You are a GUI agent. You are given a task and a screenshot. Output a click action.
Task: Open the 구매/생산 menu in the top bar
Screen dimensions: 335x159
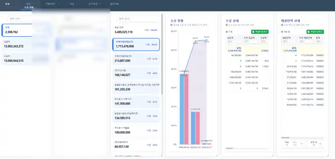[x=52, y=4]
